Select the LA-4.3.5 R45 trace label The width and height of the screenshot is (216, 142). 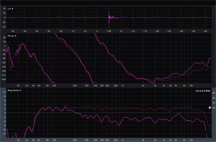pyautogui.click(x=203, y=91)
